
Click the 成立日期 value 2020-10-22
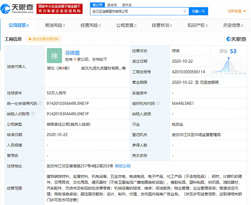tap(182, 61)
